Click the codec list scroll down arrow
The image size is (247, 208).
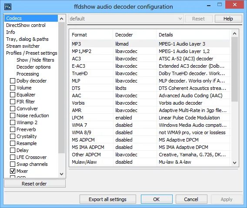point(234,162)
